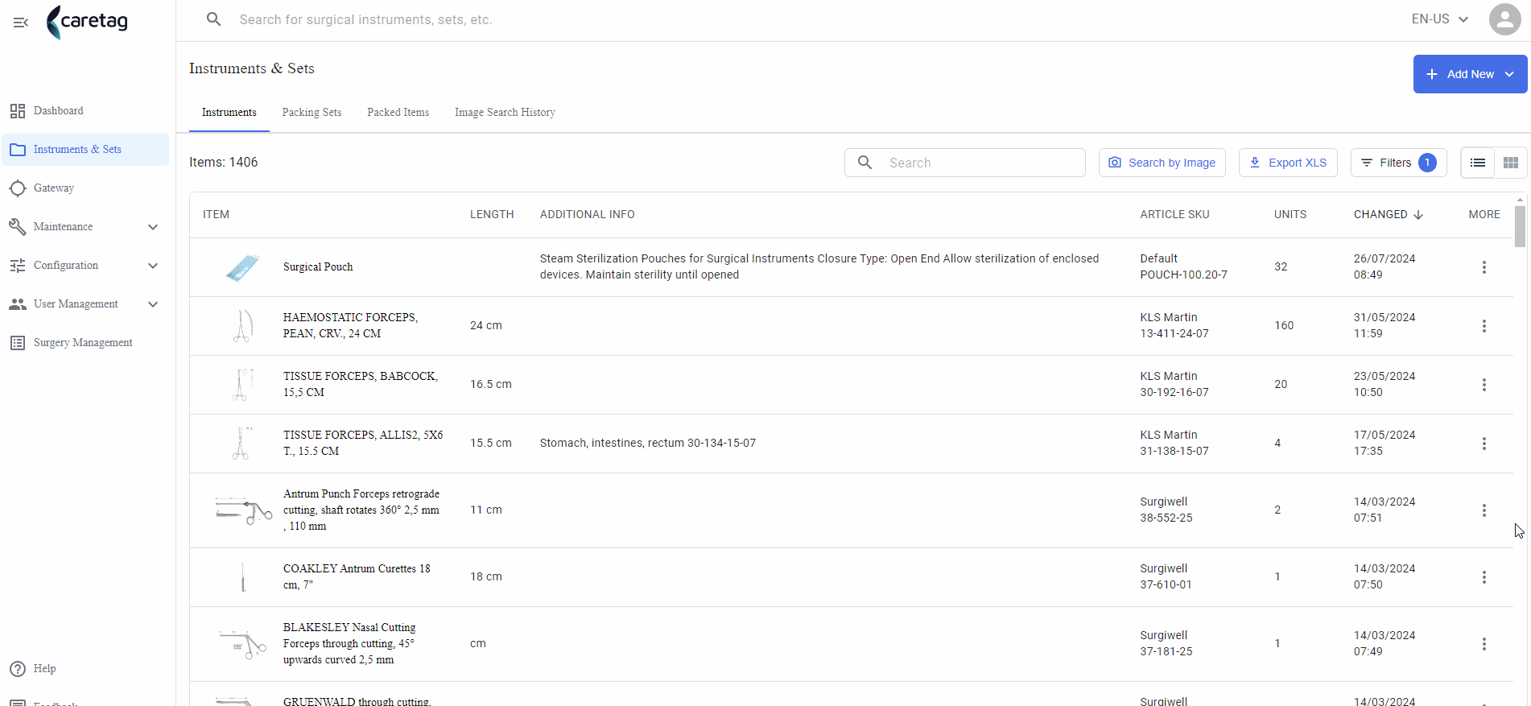Open the Surgical Pouch item name
This screenshot has width=1531, height=706.
(x=318, y=267)
